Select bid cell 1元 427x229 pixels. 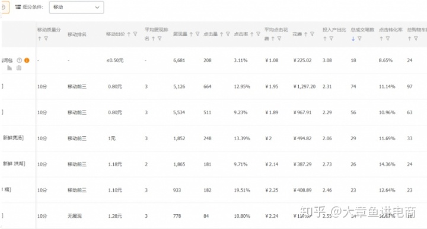111,138
